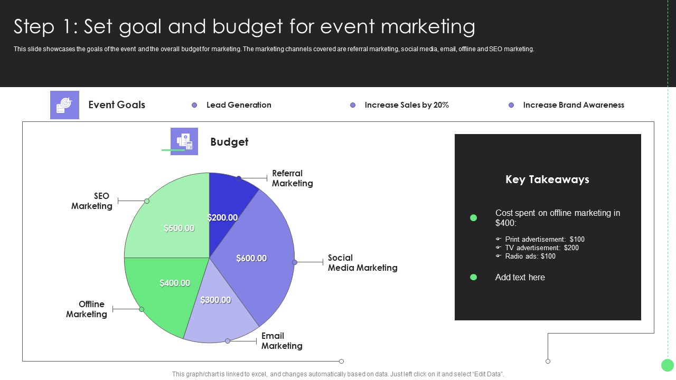This screenshot has height=380, width=676.
Task: Click the 'Email Marketing' chart label
Action: click(x=282, y=341)
